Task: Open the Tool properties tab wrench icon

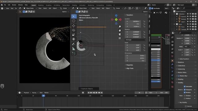Action: (x=172, y=37)
